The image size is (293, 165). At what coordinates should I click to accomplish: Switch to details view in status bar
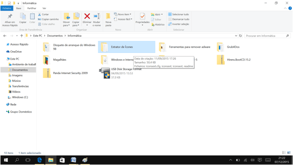coord(284,153)
